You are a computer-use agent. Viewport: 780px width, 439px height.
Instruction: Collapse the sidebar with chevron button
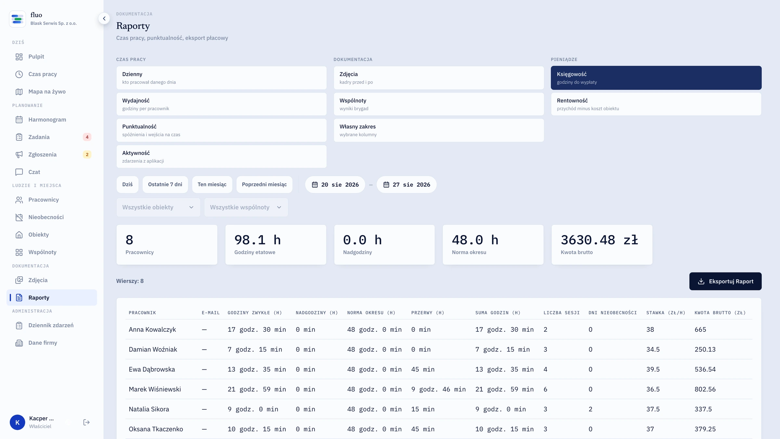click(104, 19)
